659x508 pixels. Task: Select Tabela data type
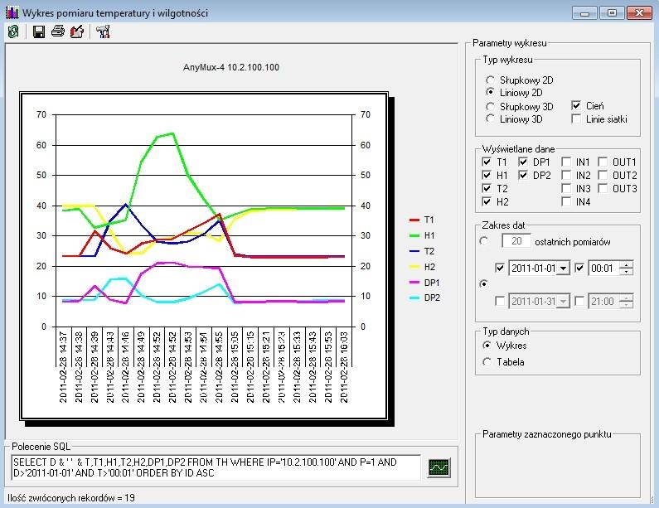tap(487, 362)
